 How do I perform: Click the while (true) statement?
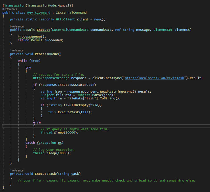coord(29,60)
